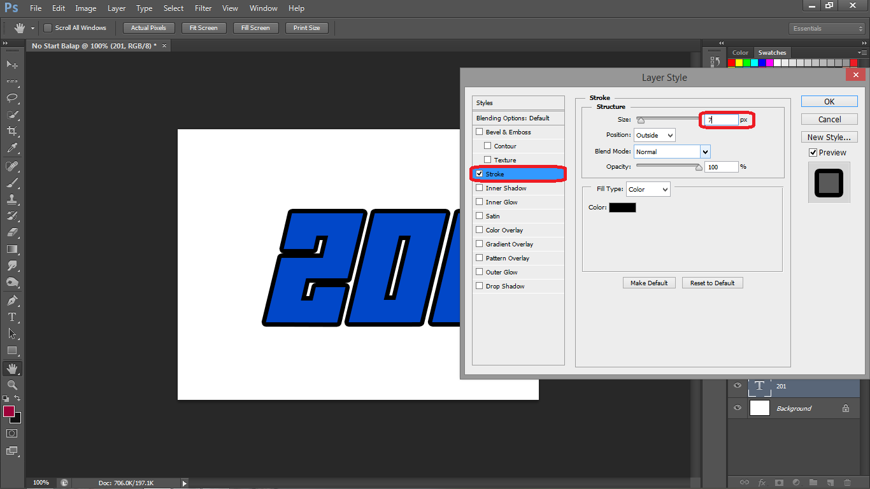This screenshot has width=870, height=489.
Task: Open the Hand tool preset picker
Action: tap(32, 28)
